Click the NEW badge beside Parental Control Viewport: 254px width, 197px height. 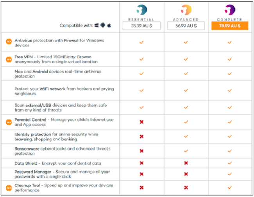point(9,122)
